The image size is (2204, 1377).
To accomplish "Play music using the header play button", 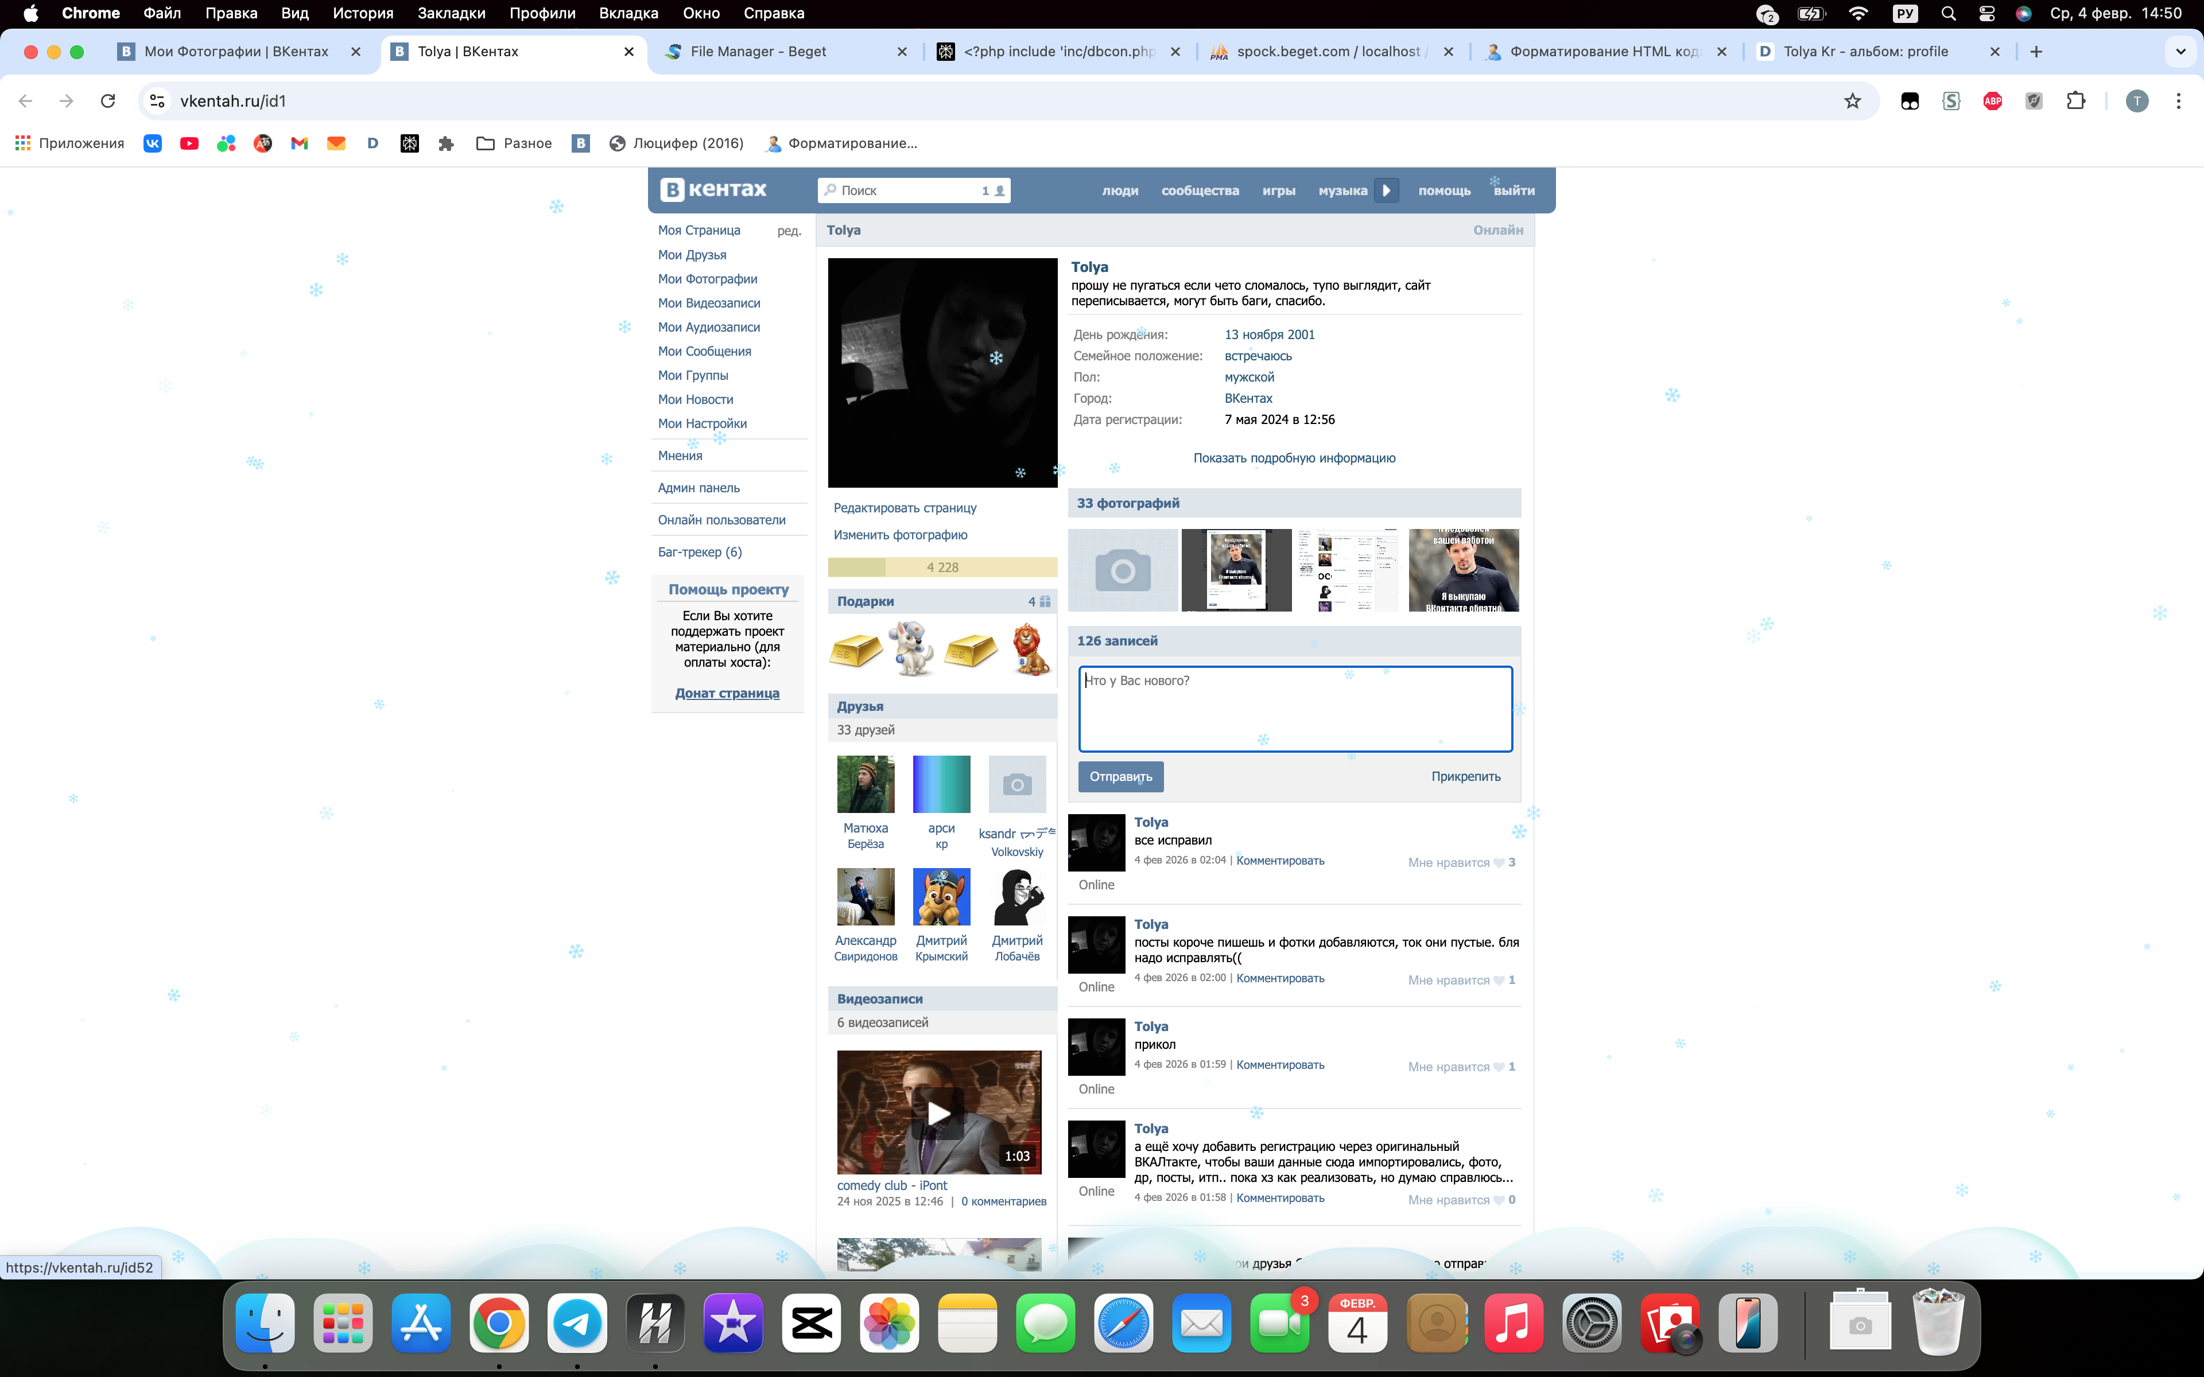I will pos(1386,190).
